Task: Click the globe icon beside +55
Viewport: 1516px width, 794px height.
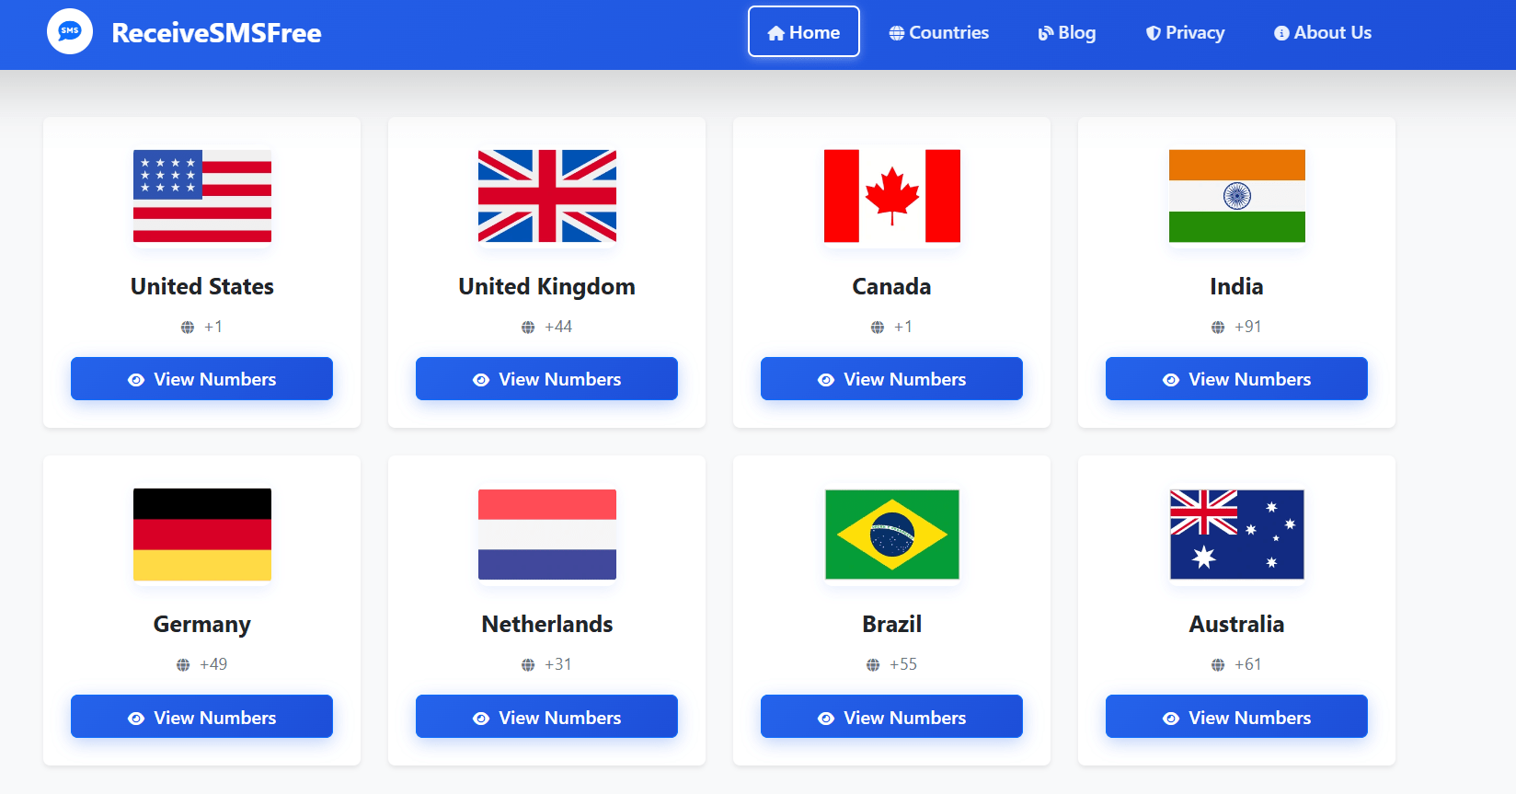Action: [x=873, y=665]
